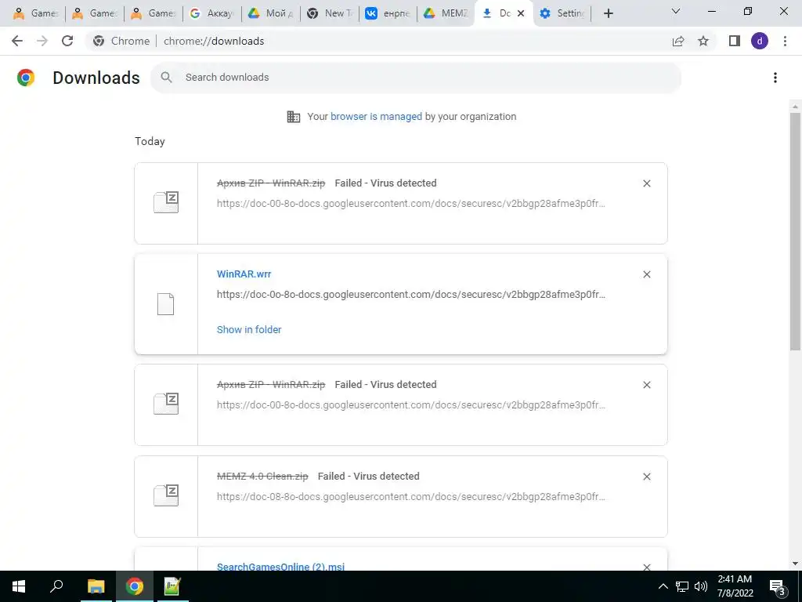Screen dimensions: 802x602
Task: Focus the Search downloads field
Action: pos(416,78)
